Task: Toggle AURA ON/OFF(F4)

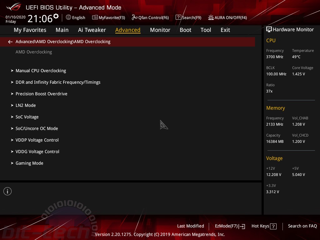Action: 227,17
